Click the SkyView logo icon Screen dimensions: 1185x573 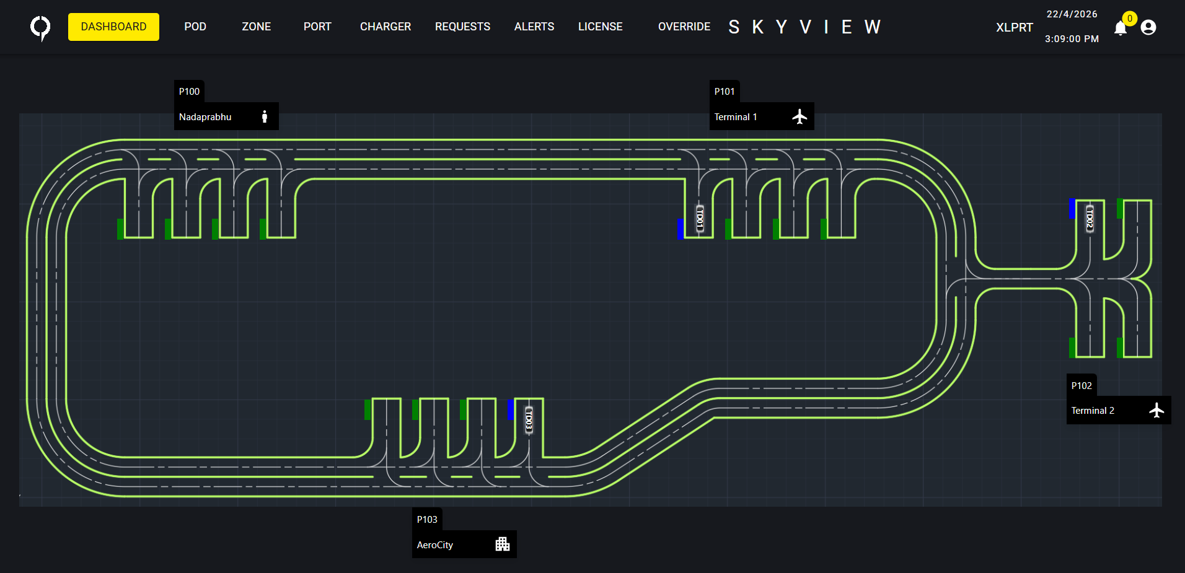click(x=40, y=27)
